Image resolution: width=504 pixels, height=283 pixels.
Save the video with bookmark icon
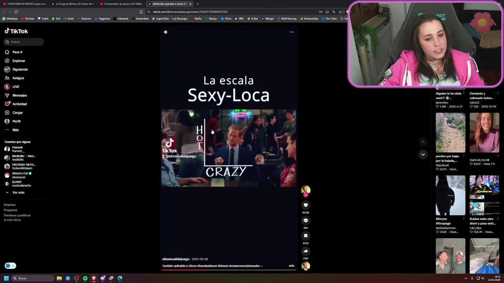click(306, 236)
